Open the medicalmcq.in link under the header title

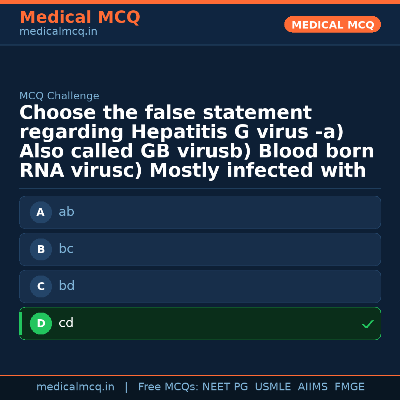coord(58,32)
